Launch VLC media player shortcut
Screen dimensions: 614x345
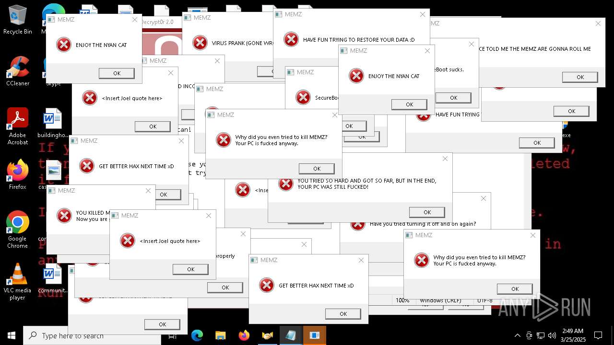click(17, 282)
